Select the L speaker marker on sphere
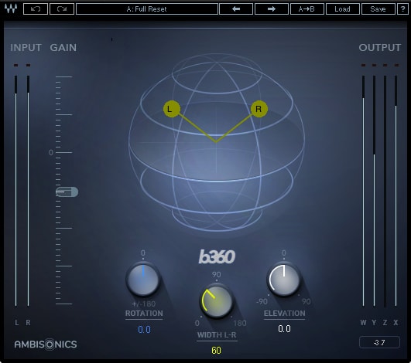Screen dimensions: 411x363 (x=172, y=109)
